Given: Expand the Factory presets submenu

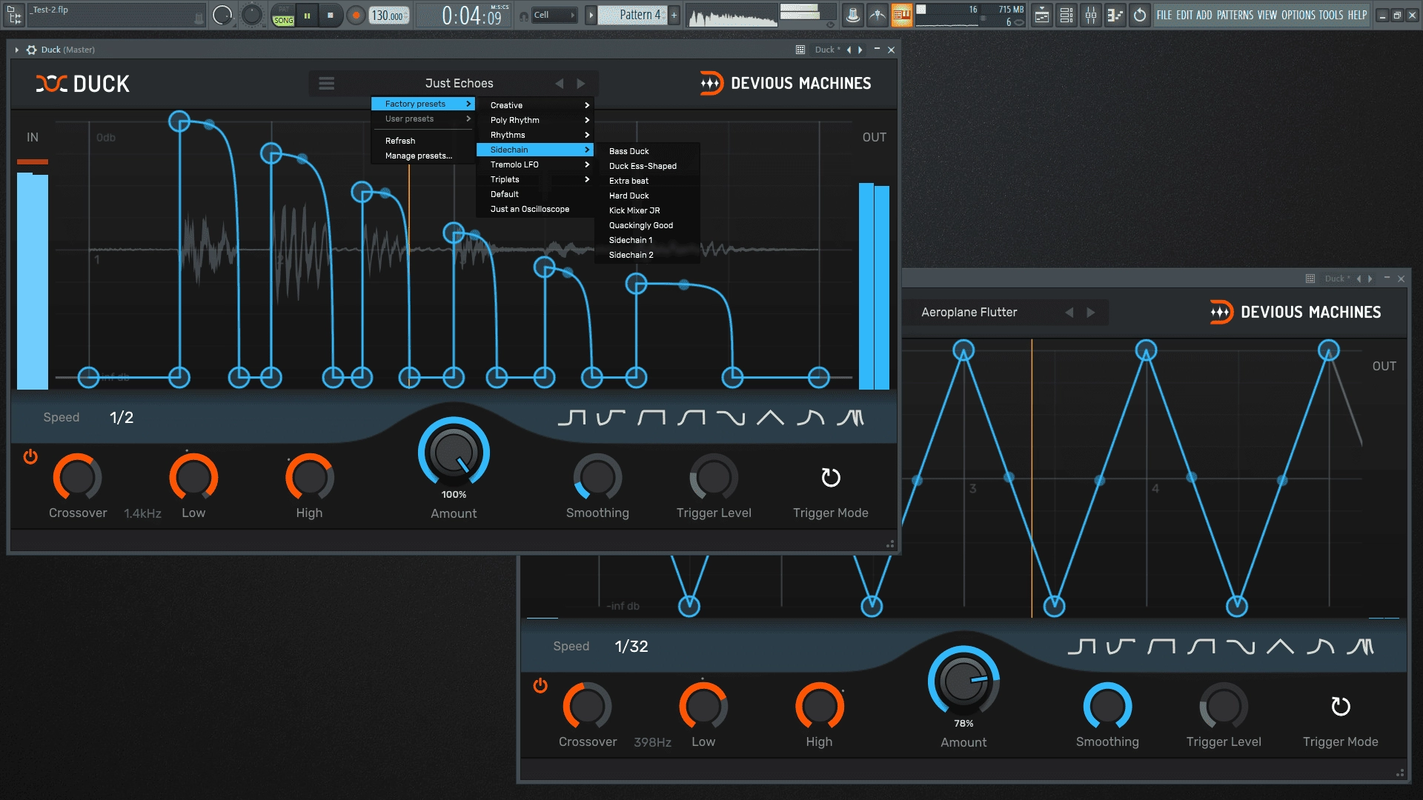Looking at the screenshot, I should click(422, 104).
